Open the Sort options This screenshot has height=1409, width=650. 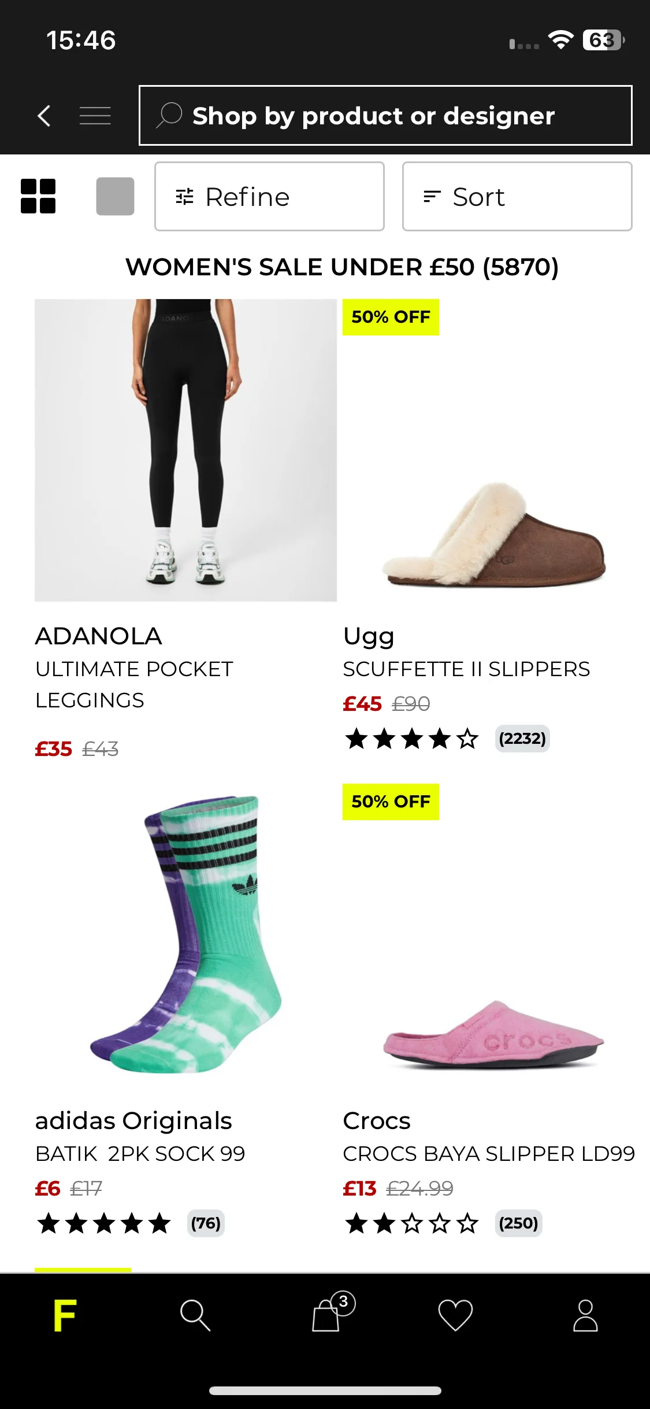point(517,197)
